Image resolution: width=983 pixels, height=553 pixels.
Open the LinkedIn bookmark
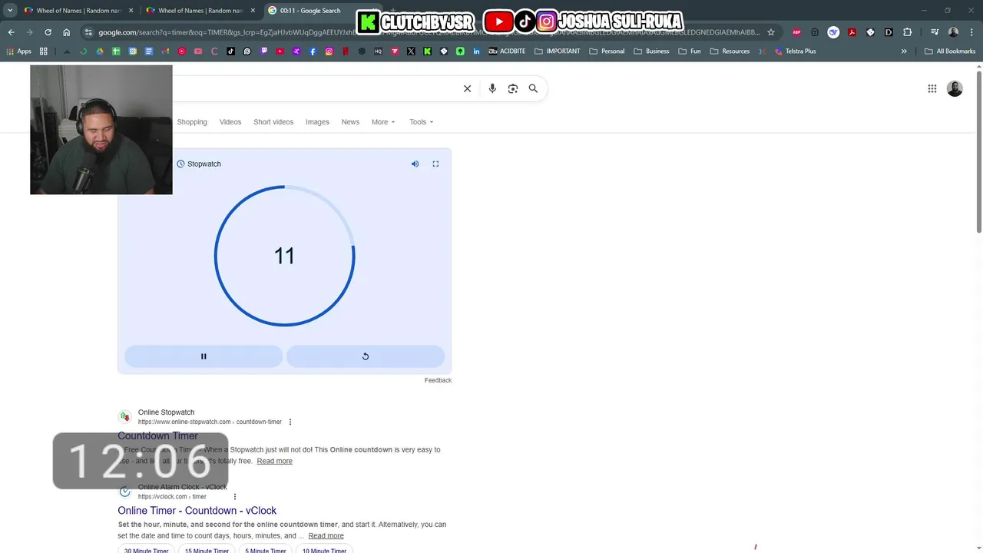476,51
